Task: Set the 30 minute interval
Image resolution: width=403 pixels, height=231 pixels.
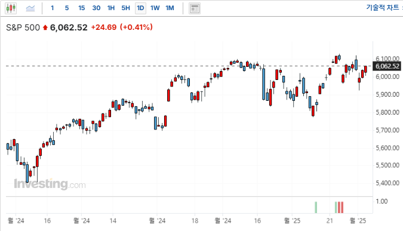Action: (96, 8)
